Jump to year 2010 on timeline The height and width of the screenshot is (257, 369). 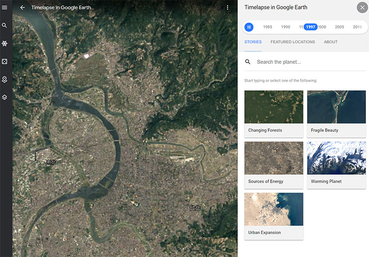point(357,27)
